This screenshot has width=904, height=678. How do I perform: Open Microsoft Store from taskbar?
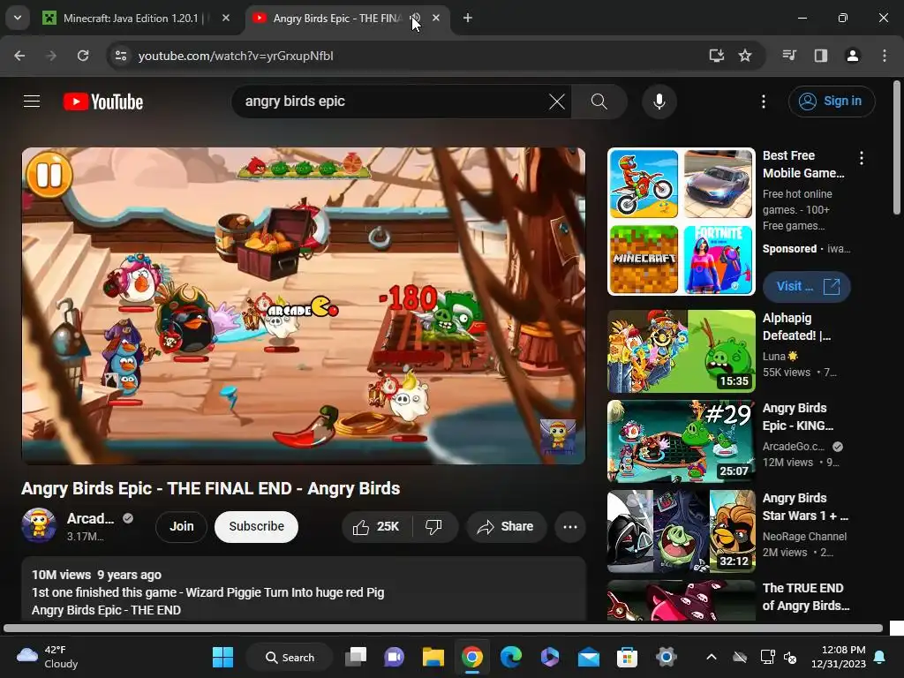click(x=627, y=657)
